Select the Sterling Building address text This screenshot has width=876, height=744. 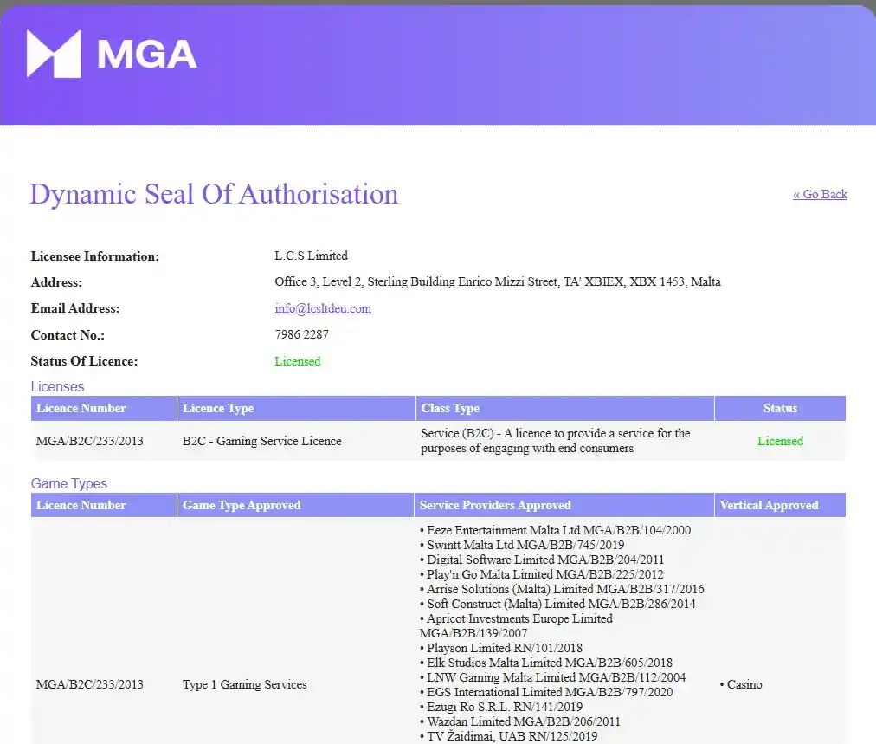(x=497, y=281)
